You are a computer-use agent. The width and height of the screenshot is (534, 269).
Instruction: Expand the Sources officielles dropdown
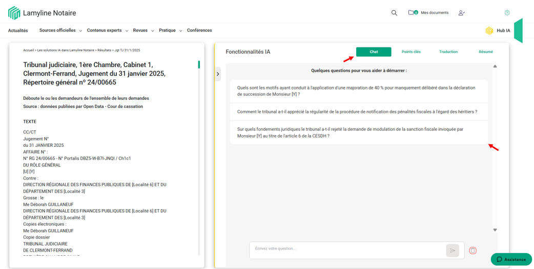tap(60, 31)
